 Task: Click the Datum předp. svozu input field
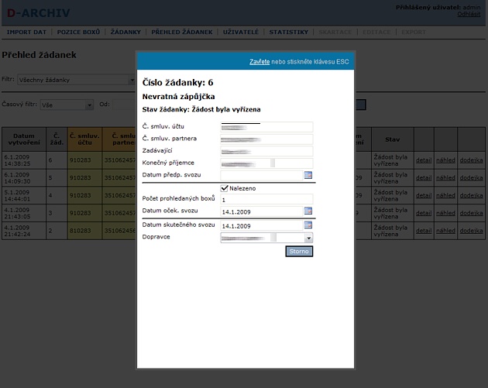pyautogui.click(x=262, y=176)
